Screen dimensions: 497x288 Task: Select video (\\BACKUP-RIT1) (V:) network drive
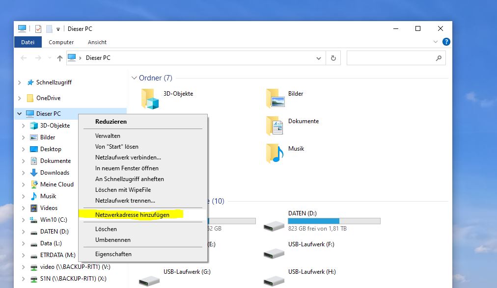(x=75, y=266)
